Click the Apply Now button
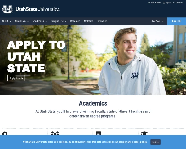Screen dimensions: 186x149 (x=16, y=78)
